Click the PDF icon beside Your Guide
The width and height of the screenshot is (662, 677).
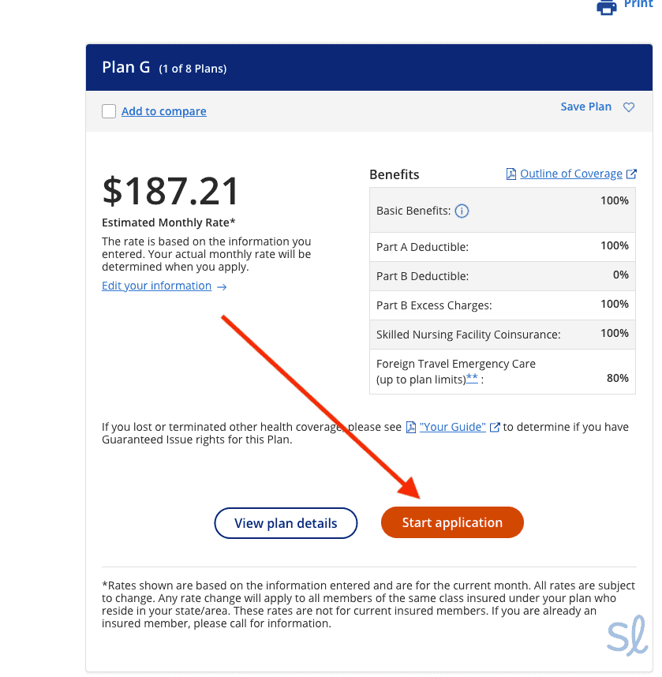point(411,426)
